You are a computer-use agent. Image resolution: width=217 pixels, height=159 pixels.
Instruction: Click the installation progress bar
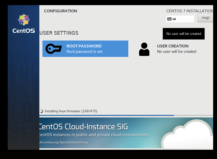pos(126,115)
